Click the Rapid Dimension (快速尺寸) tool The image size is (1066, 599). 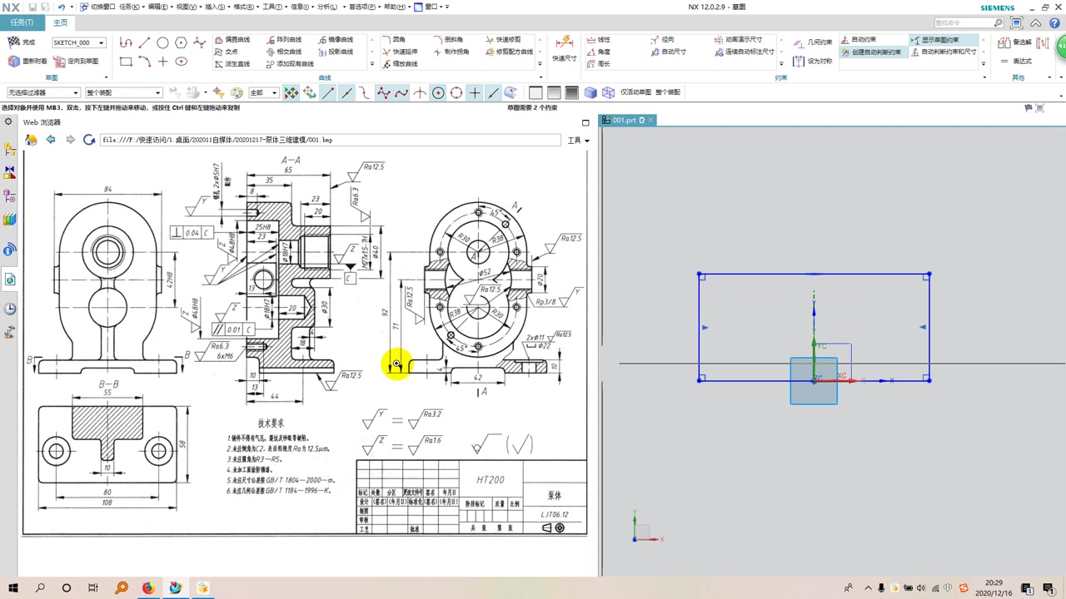point(564,48)
